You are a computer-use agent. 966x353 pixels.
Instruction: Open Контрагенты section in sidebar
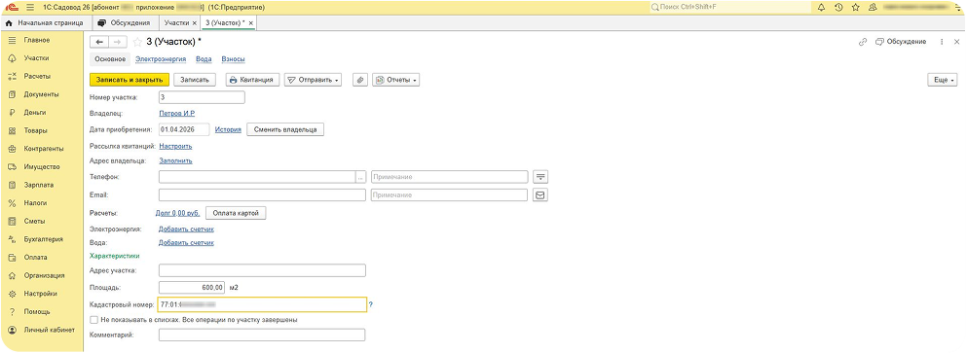[x=44, y=149]
